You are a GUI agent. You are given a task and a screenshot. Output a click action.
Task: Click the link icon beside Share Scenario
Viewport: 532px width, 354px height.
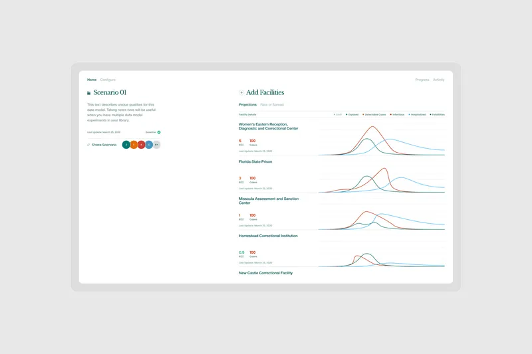click(88, 145)
